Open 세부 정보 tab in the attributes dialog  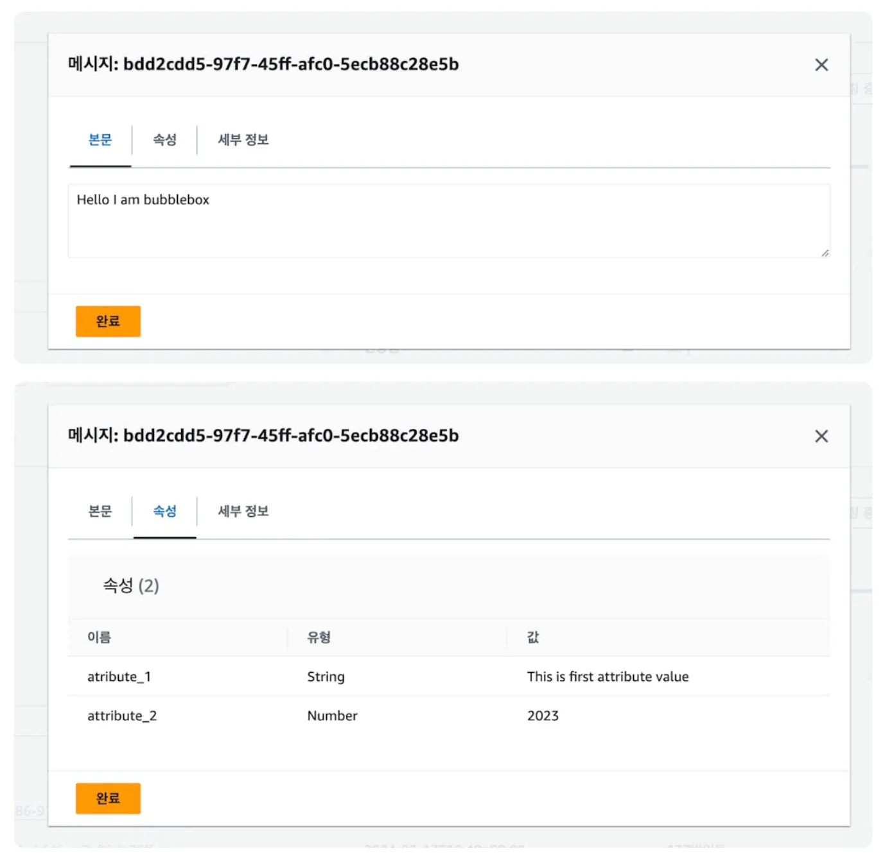pyautogui.click(x=243, y=512)
